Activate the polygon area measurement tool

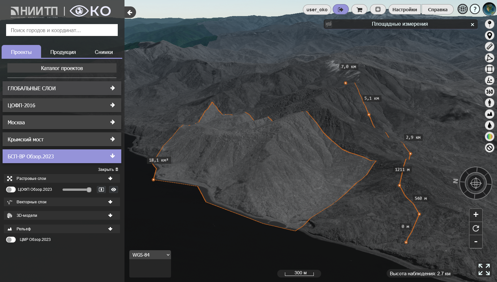[489, 58]
